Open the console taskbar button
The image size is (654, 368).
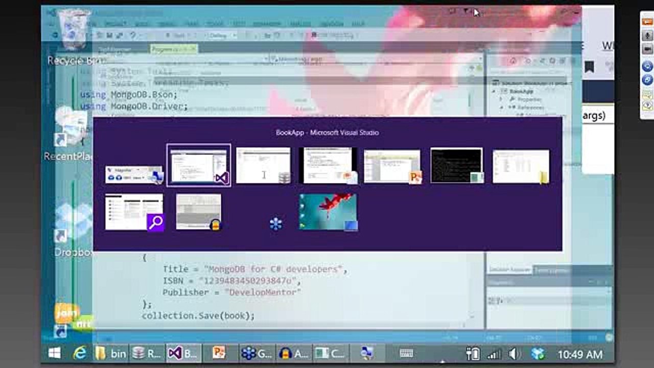tap(331, 353)
